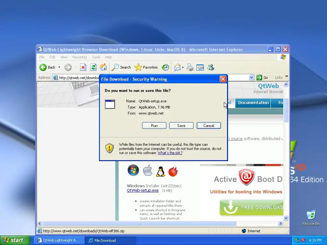
Task: Open the Tools menu
Action: (96, 57)
